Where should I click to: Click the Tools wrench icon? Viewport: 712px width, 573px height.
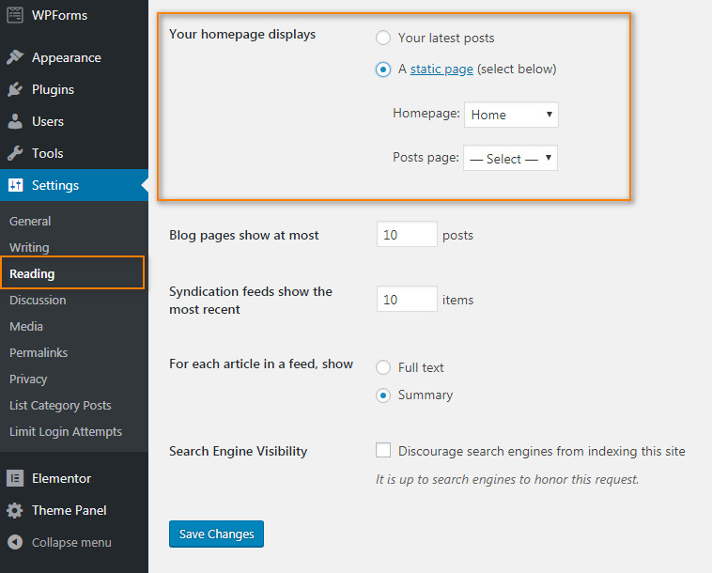(x=15, y=153)
